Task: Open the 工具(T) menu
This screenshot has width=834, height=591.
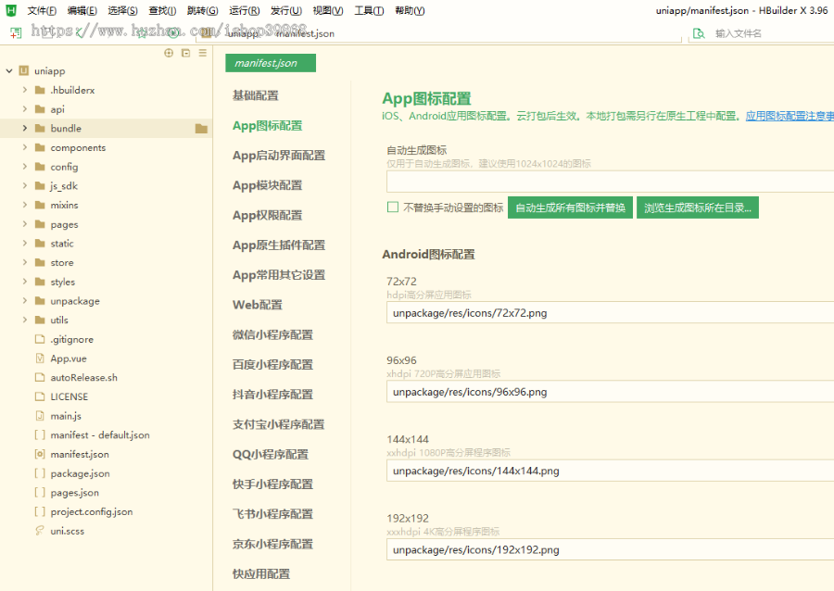Action: tap(369, 10)
